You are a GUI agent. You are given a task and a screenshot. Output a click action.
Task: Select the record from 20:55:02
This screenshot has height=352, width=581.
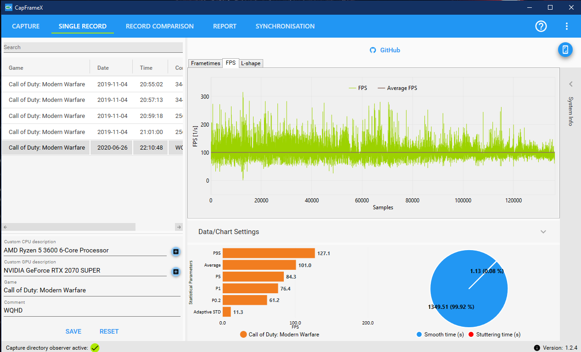92,84
